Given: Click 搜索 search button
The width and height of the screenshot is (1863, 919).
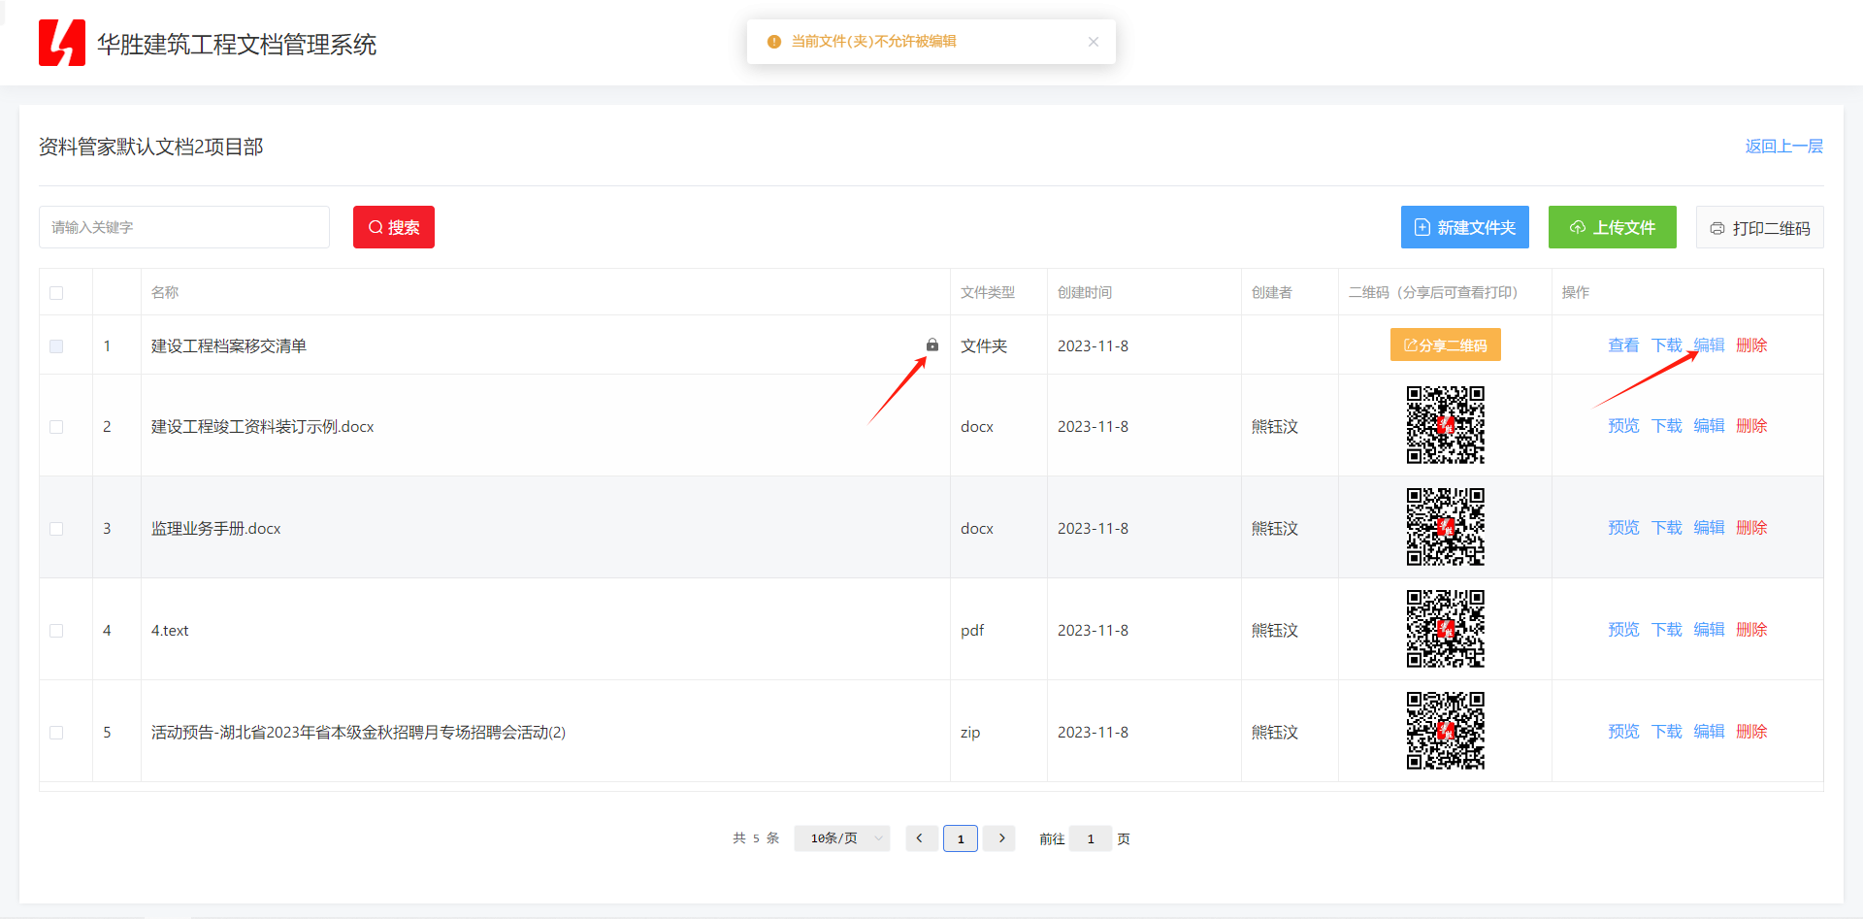Looking at the screenshot, I should tap(394, 227).
